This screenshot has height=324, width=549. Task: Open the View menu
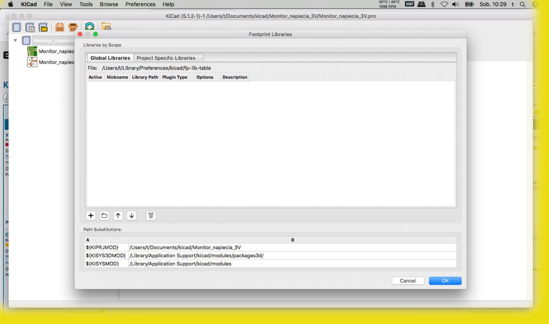(66, 4)
